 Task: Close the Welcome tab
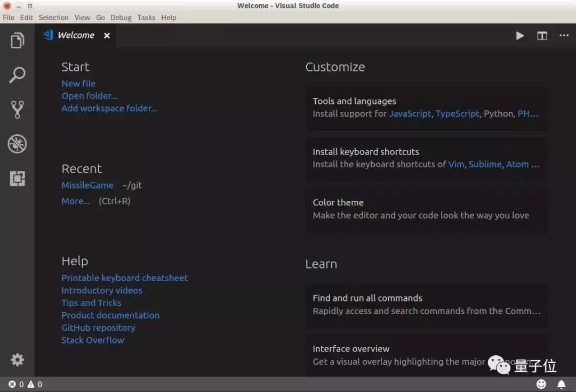106,35
